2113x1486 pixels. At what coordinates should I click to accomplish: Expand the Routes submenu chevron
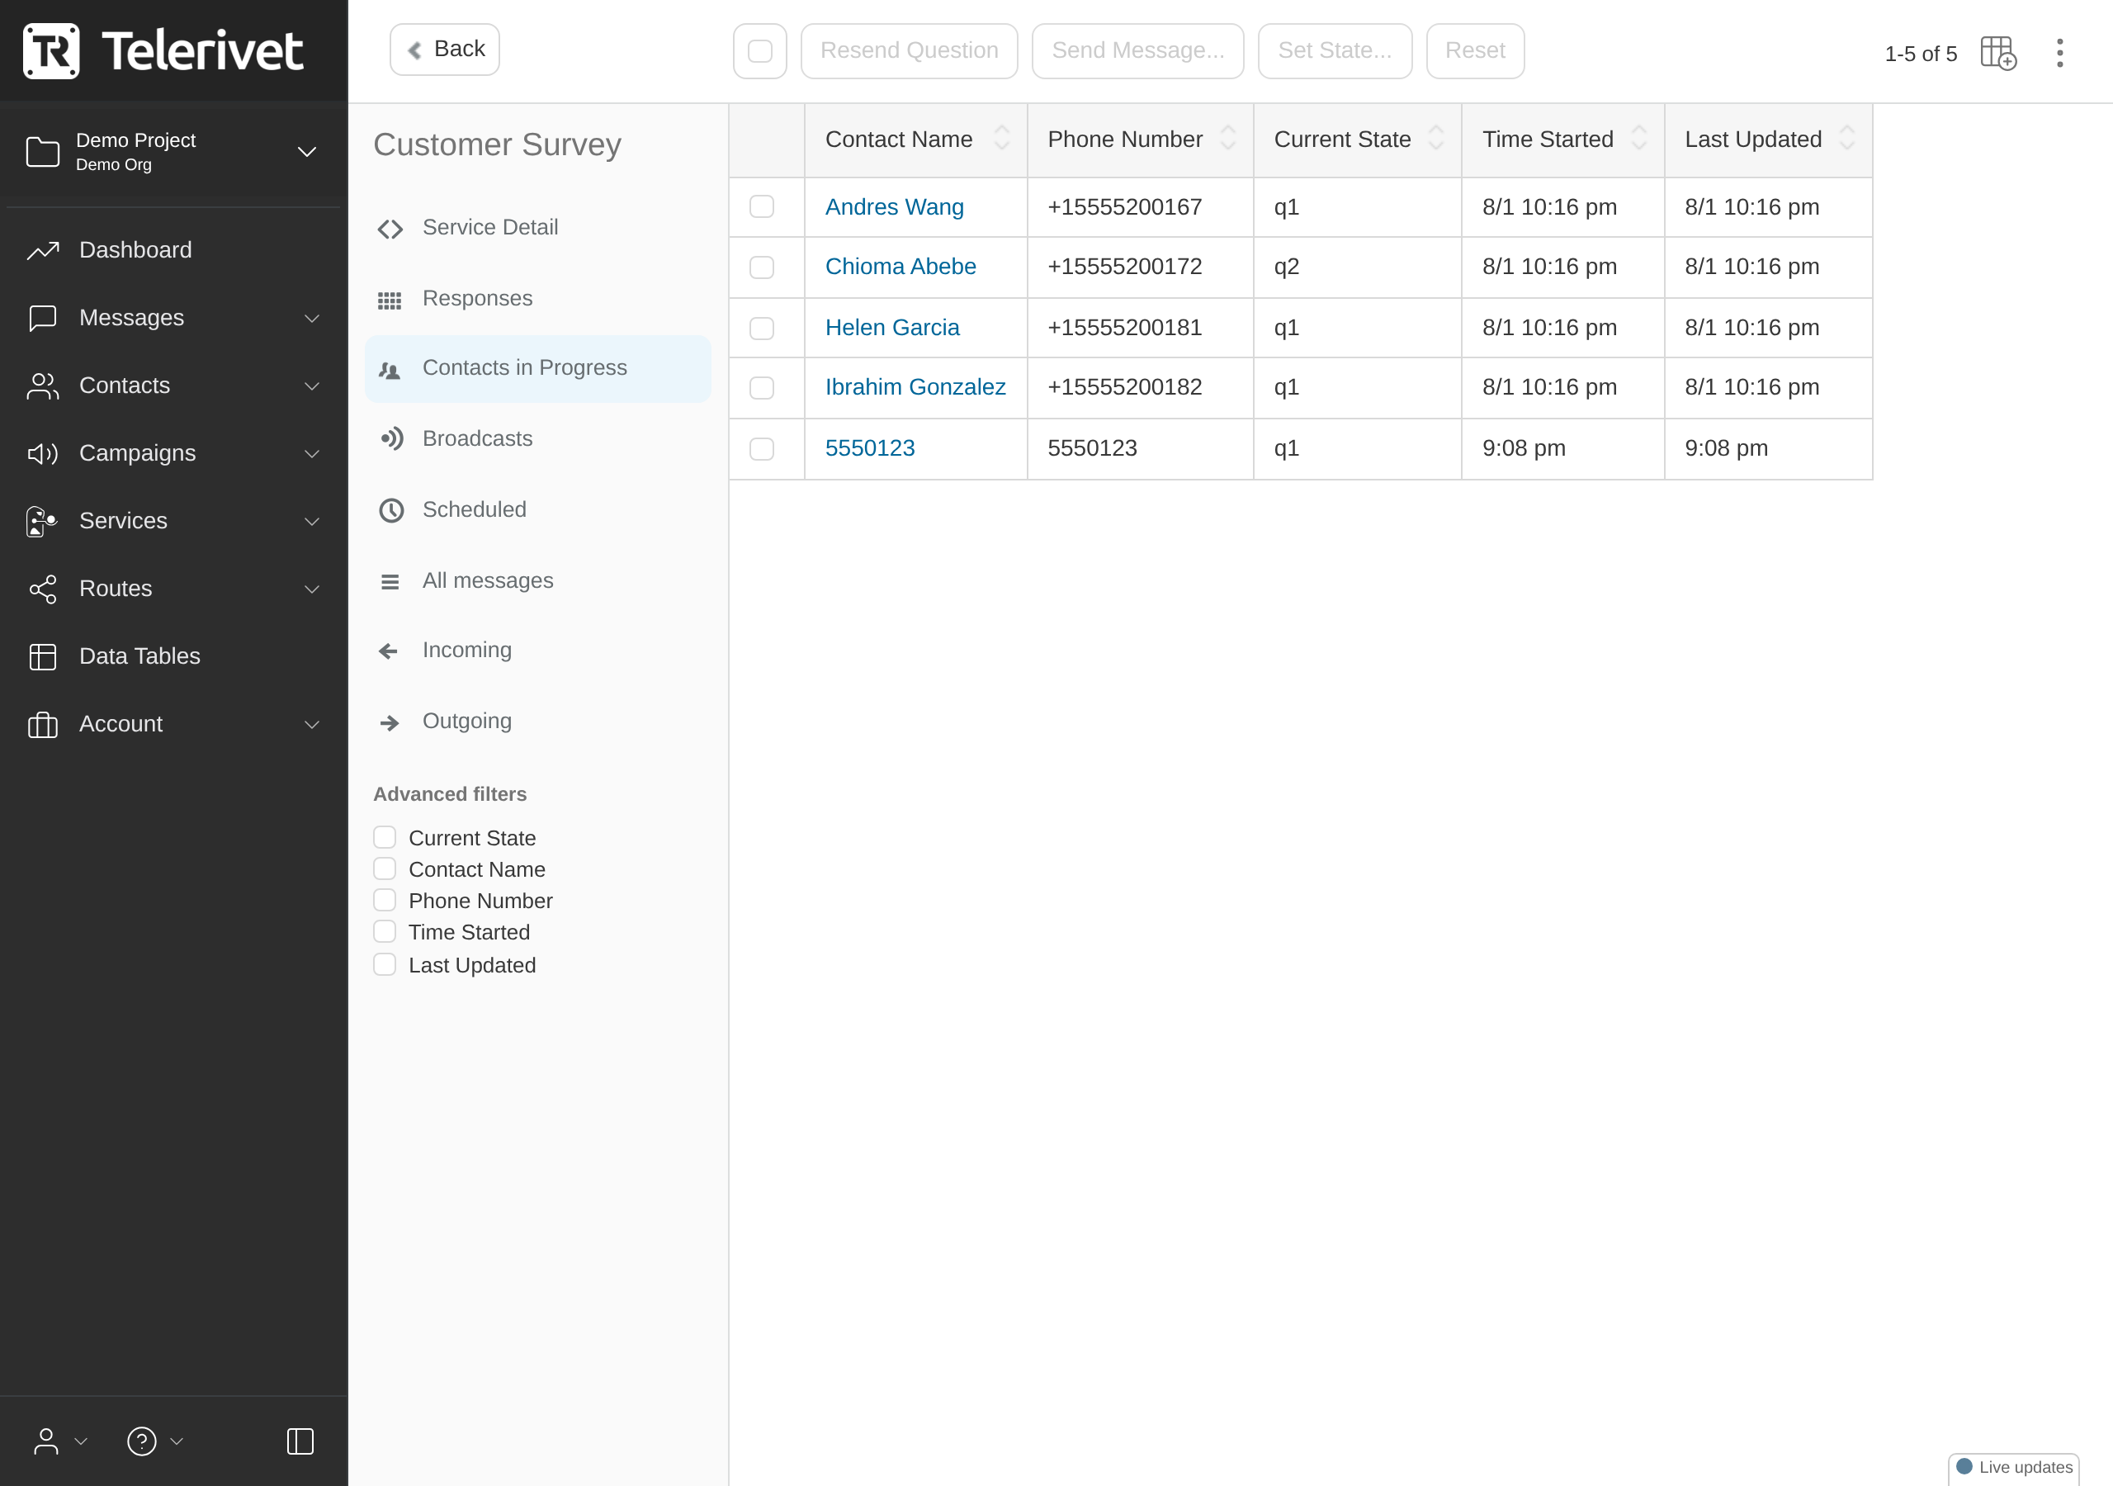tap(313, 589)
